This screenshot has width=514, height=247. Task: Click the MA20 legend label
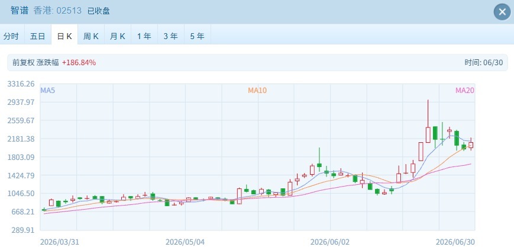pos(465,90)
